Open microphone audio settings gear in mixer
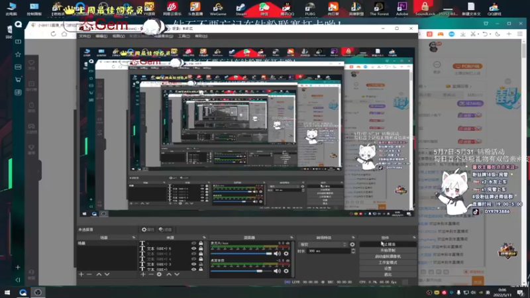530x298 pixels. pyautogui.click(x=286, y=254)
